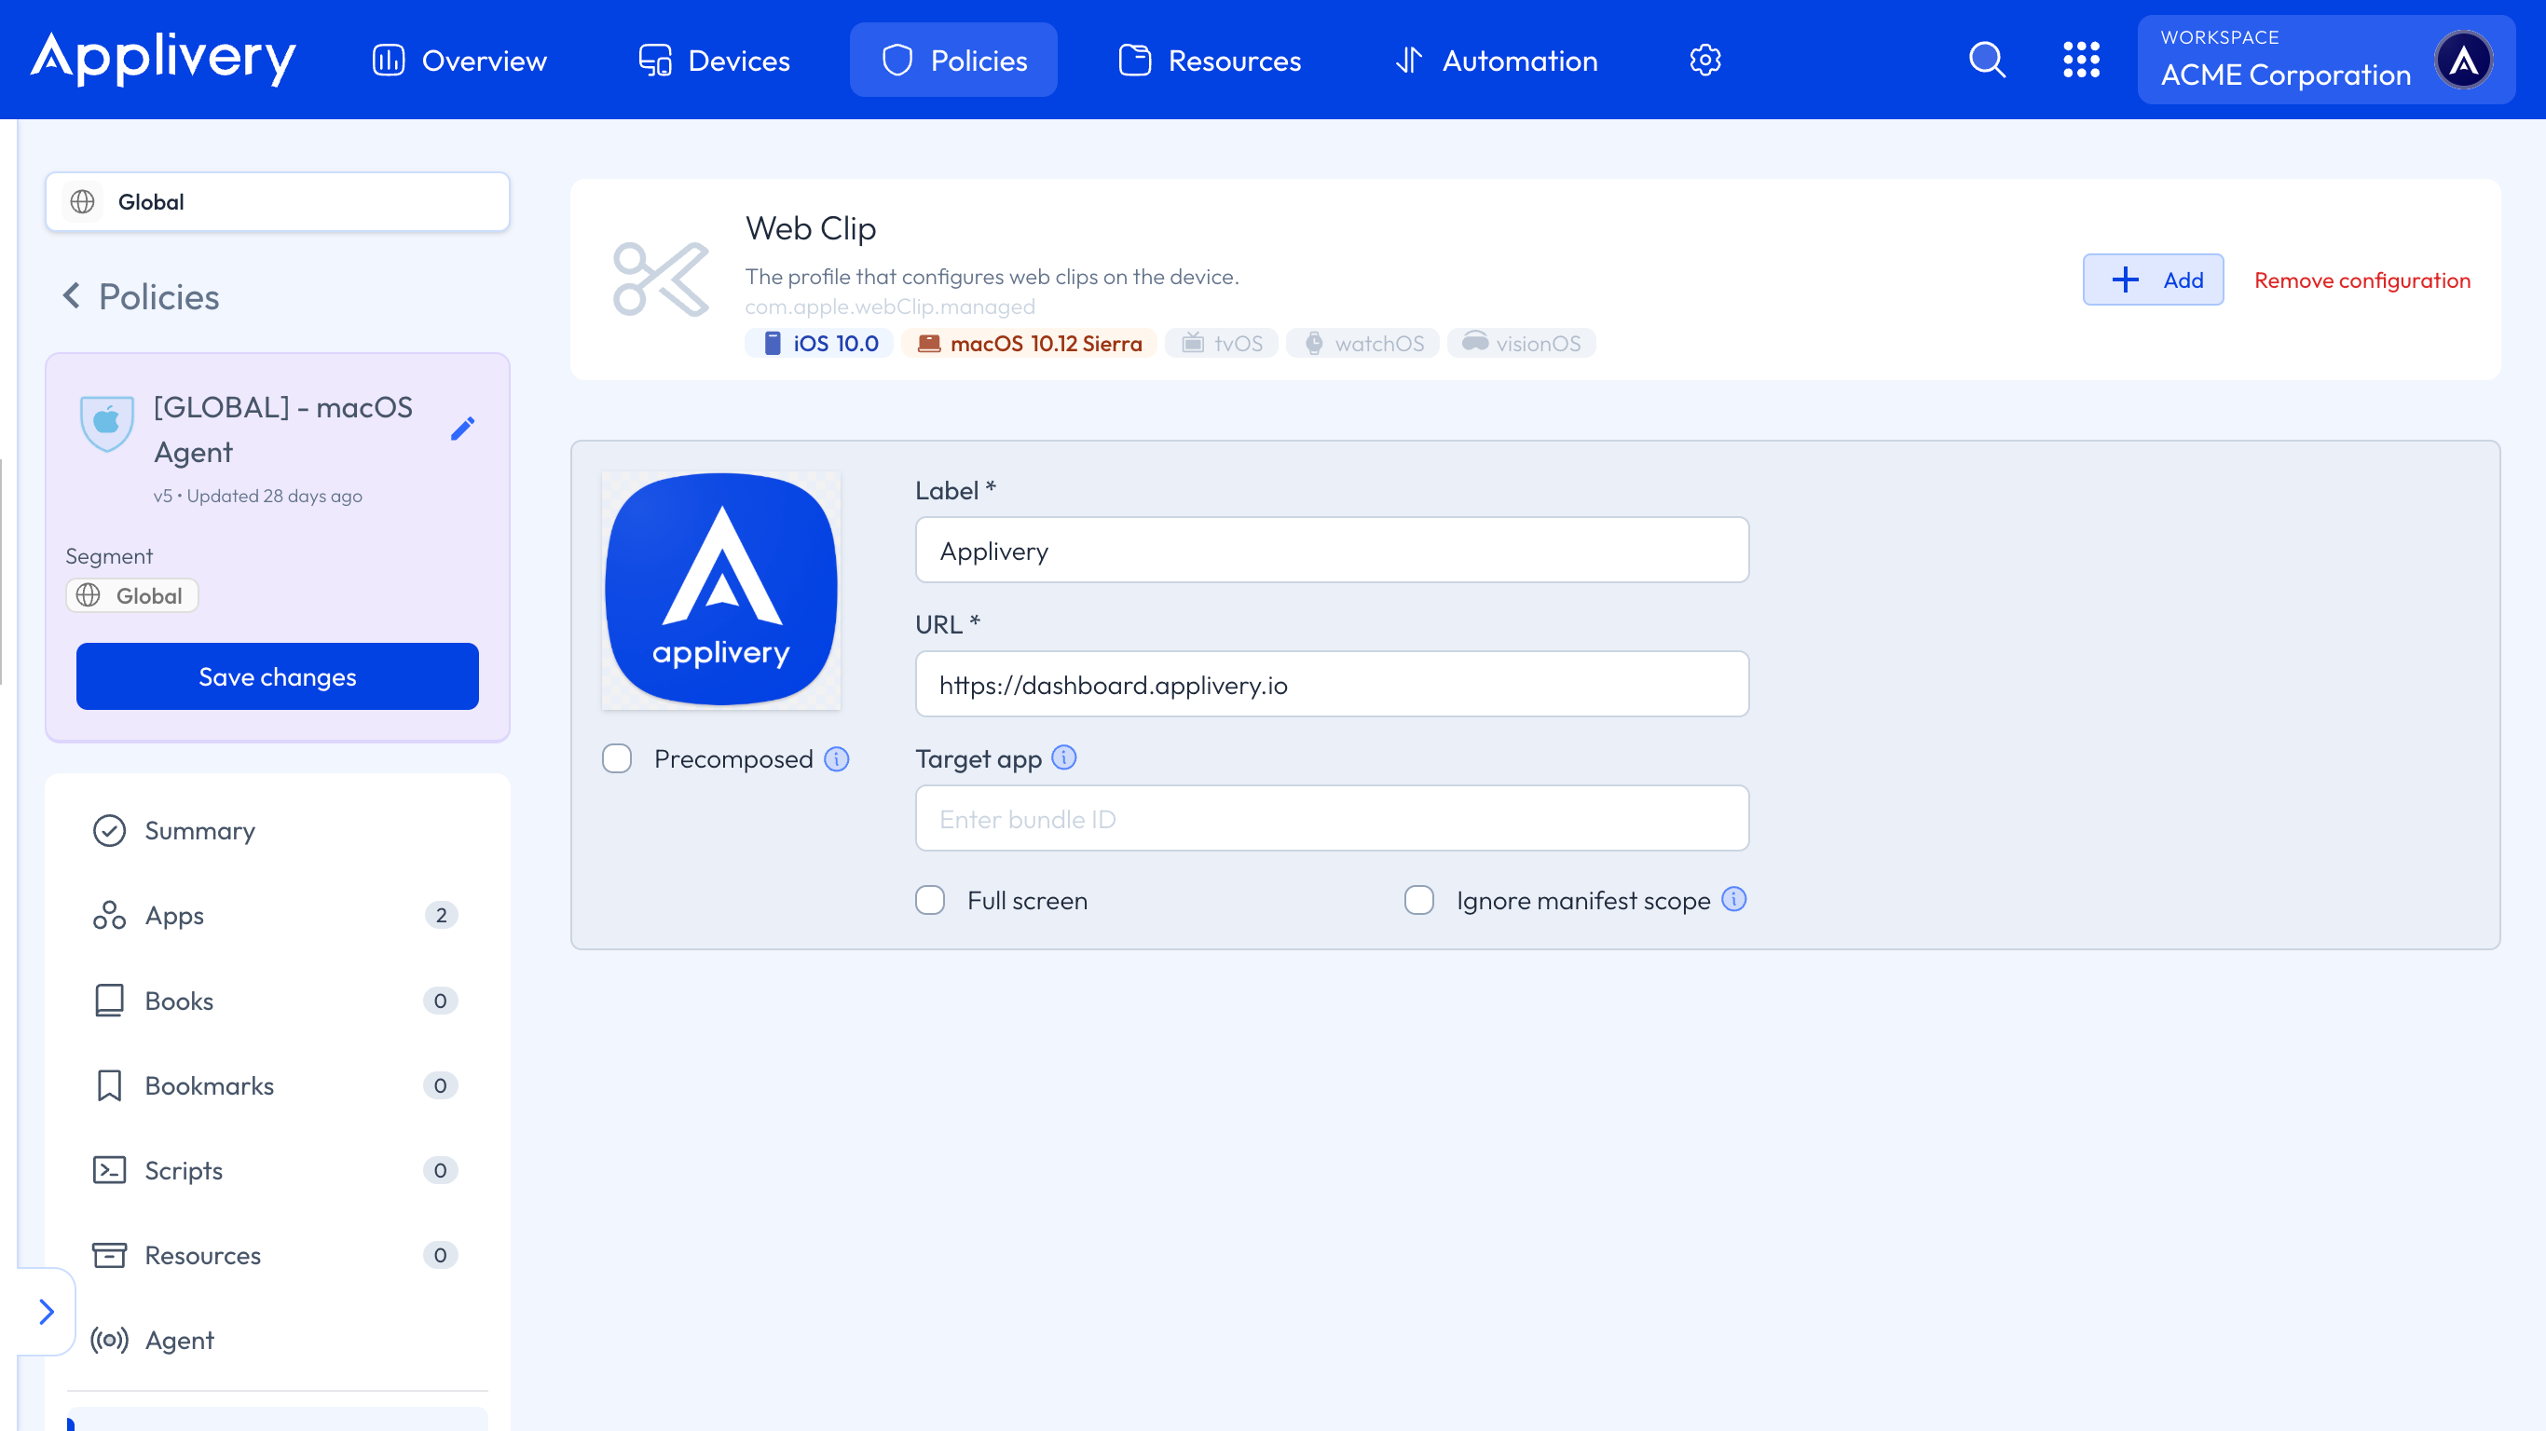
Task: Select Agent in policy sidebar
Action: click(x=278, y=1340)
